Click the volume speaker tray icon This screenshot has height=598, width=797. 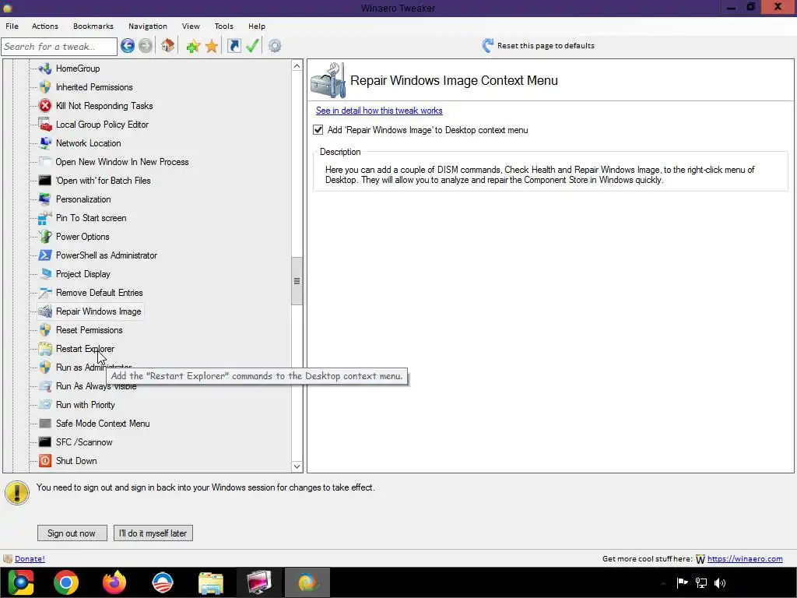point(720,582)
